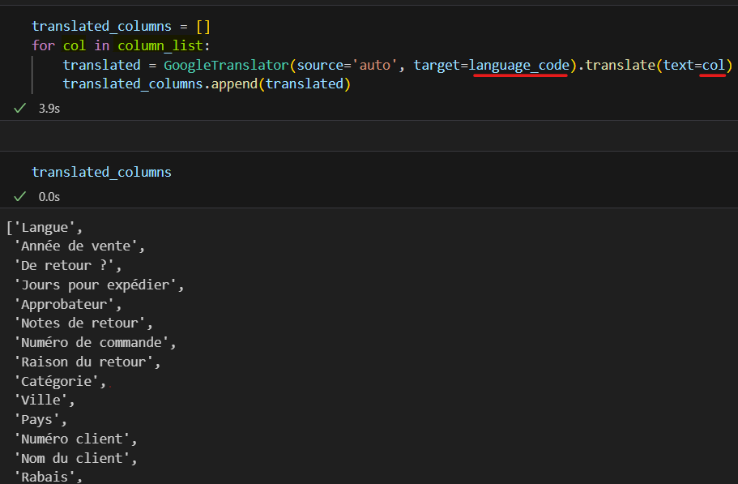Place cursor on the underlined language_code argument
The width and height of the screenshot is (738, 484).
(x=518, y=65)
